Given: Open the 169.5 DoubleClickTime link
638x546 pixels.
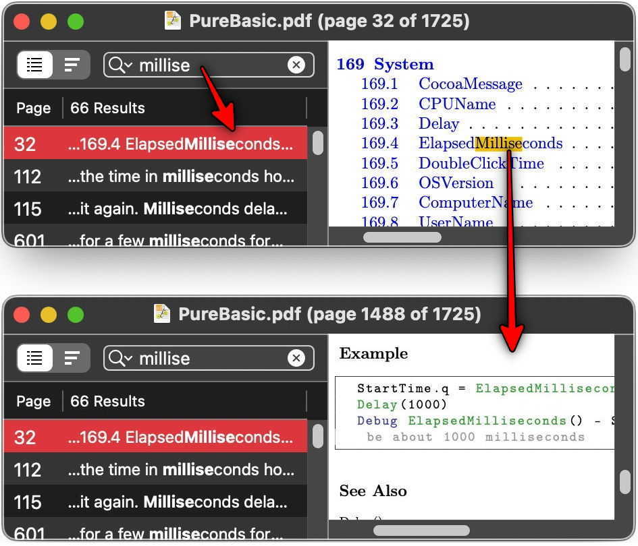Looking at the screenshot, I should pos(452,163).
